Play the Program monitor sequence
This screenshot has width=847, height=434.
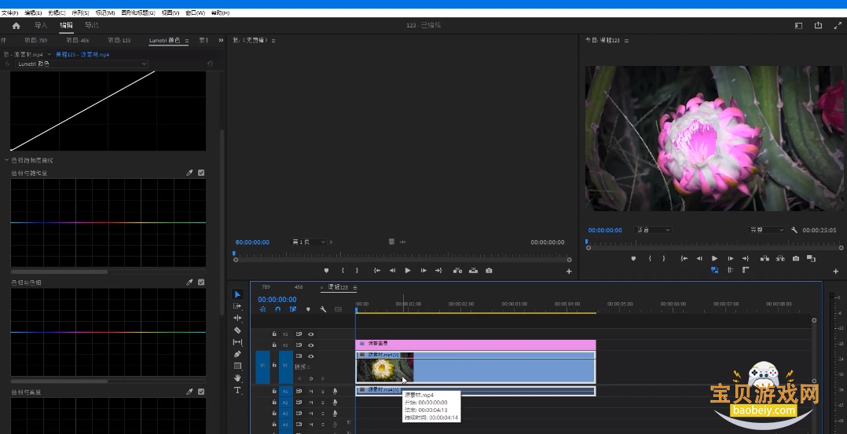(x=715, y=258)
